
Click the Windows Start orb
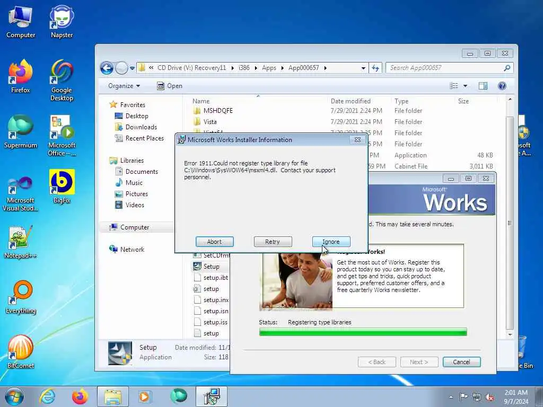(14, 396)
